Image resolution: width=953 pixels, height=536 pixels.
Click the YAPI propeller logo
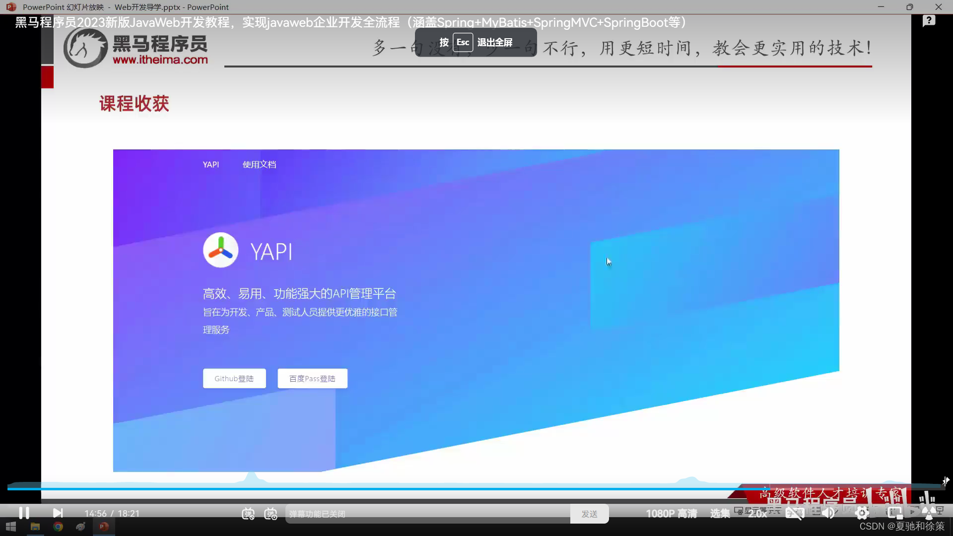[221, 250]
